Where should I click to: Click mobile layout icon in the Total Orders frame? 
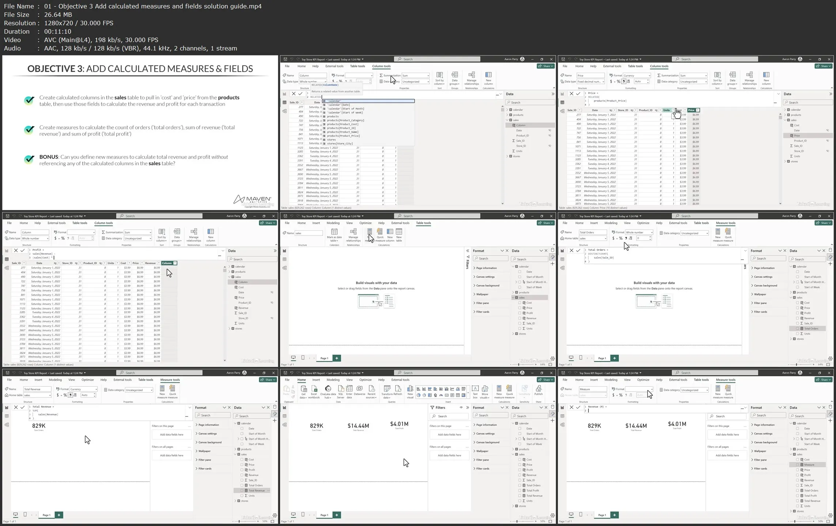point(580,357)
